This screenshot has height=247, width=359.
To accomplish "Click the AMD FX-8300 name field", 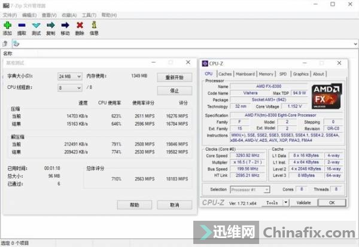I will coord(269,87).
